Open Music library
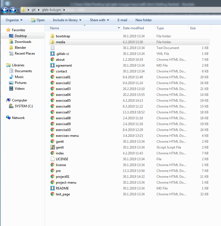This screenshot has width=221, height=226. coord(19,77)
